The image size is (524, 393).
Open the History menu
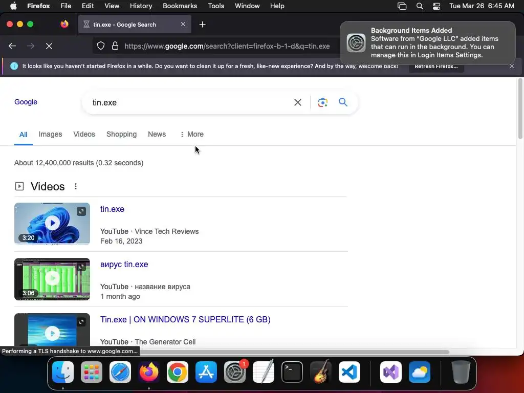141,6
